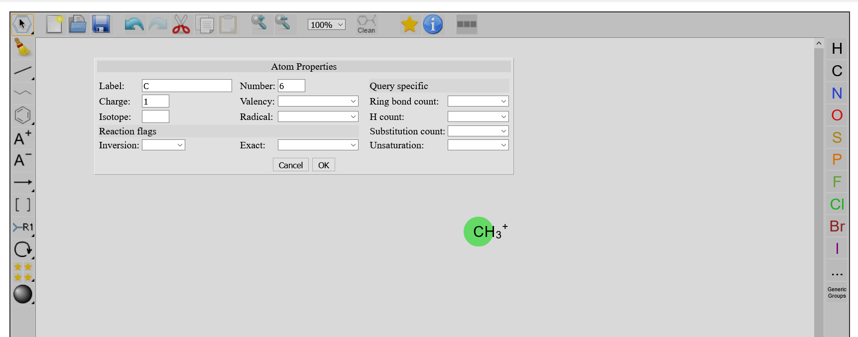The height and width of the screenshot is (337, 858).
Task: Choose Nitrogen from the element sidebar
Action: [836, 93]
